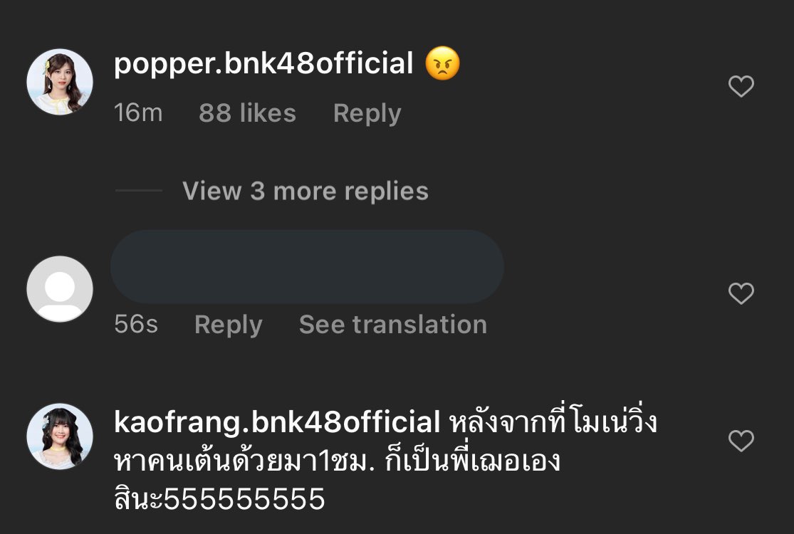Click the 56s timestamp

coord(136,325)
